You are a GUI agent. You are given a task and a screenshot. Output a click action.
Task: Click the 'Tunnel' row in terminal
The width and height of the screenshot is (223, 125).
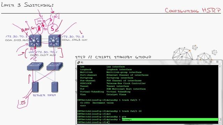point(105,86)
